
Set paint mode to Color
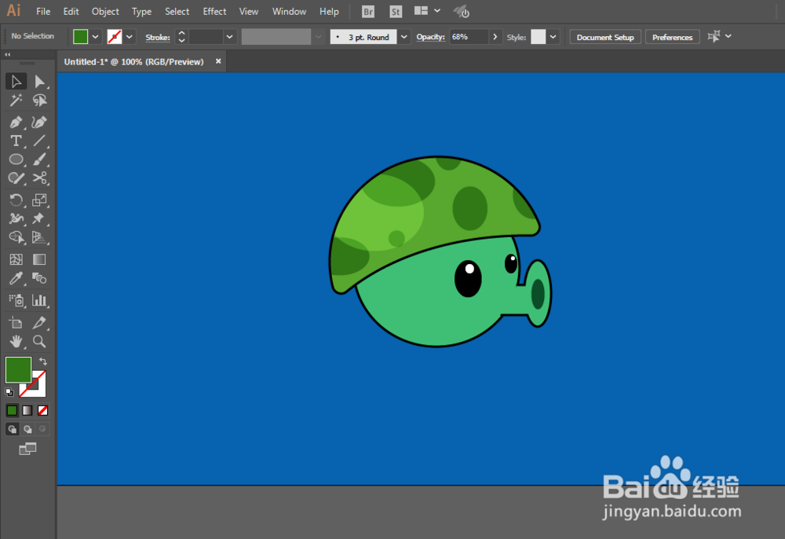tap(12, 411)
